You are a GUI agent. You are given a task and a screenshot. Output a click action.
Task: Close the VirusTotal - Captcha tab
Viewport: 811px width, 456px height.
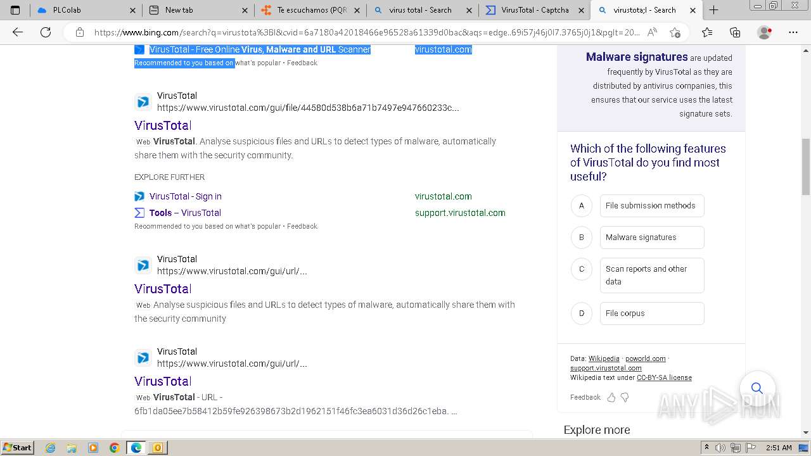(581, 10)
